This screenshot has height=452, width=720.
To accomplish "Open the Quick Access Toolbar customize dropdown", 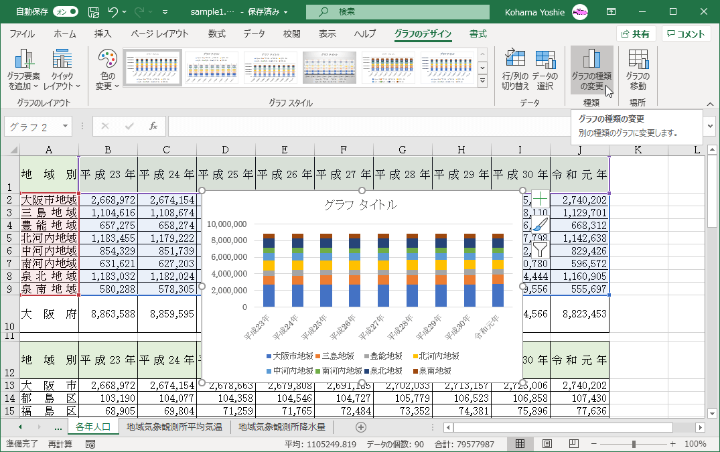I will [165, 11].
